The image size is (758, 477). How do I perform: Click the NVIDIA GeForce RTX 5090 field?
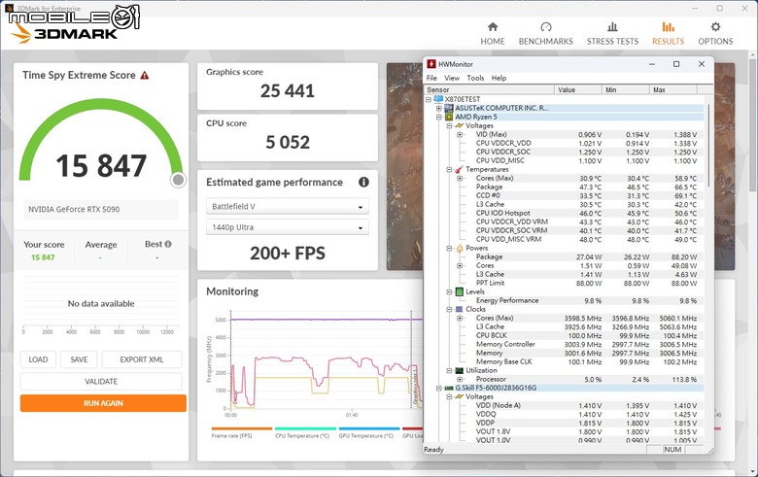click(101, 209)
